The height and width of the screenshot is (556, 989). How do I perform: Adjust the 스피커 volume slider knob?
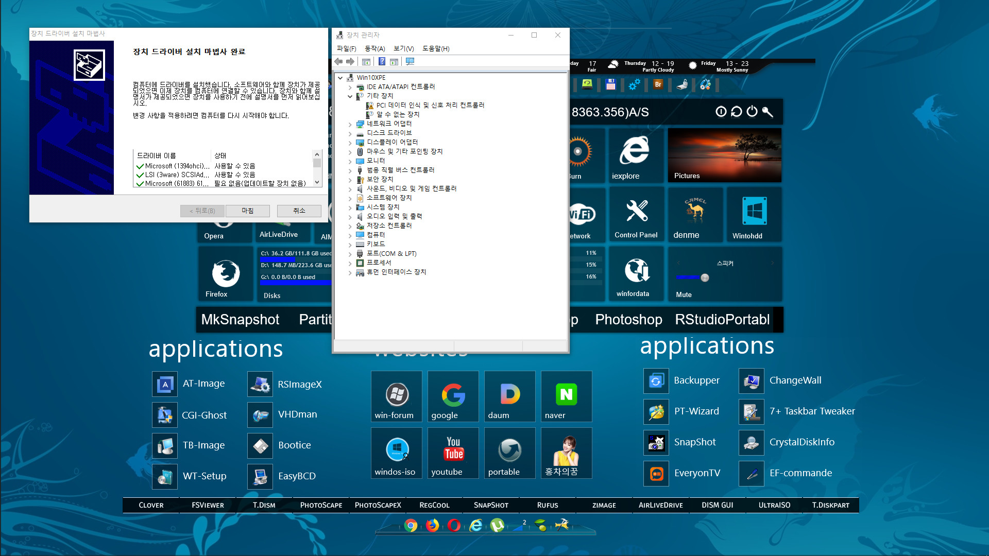coord(705,278)
